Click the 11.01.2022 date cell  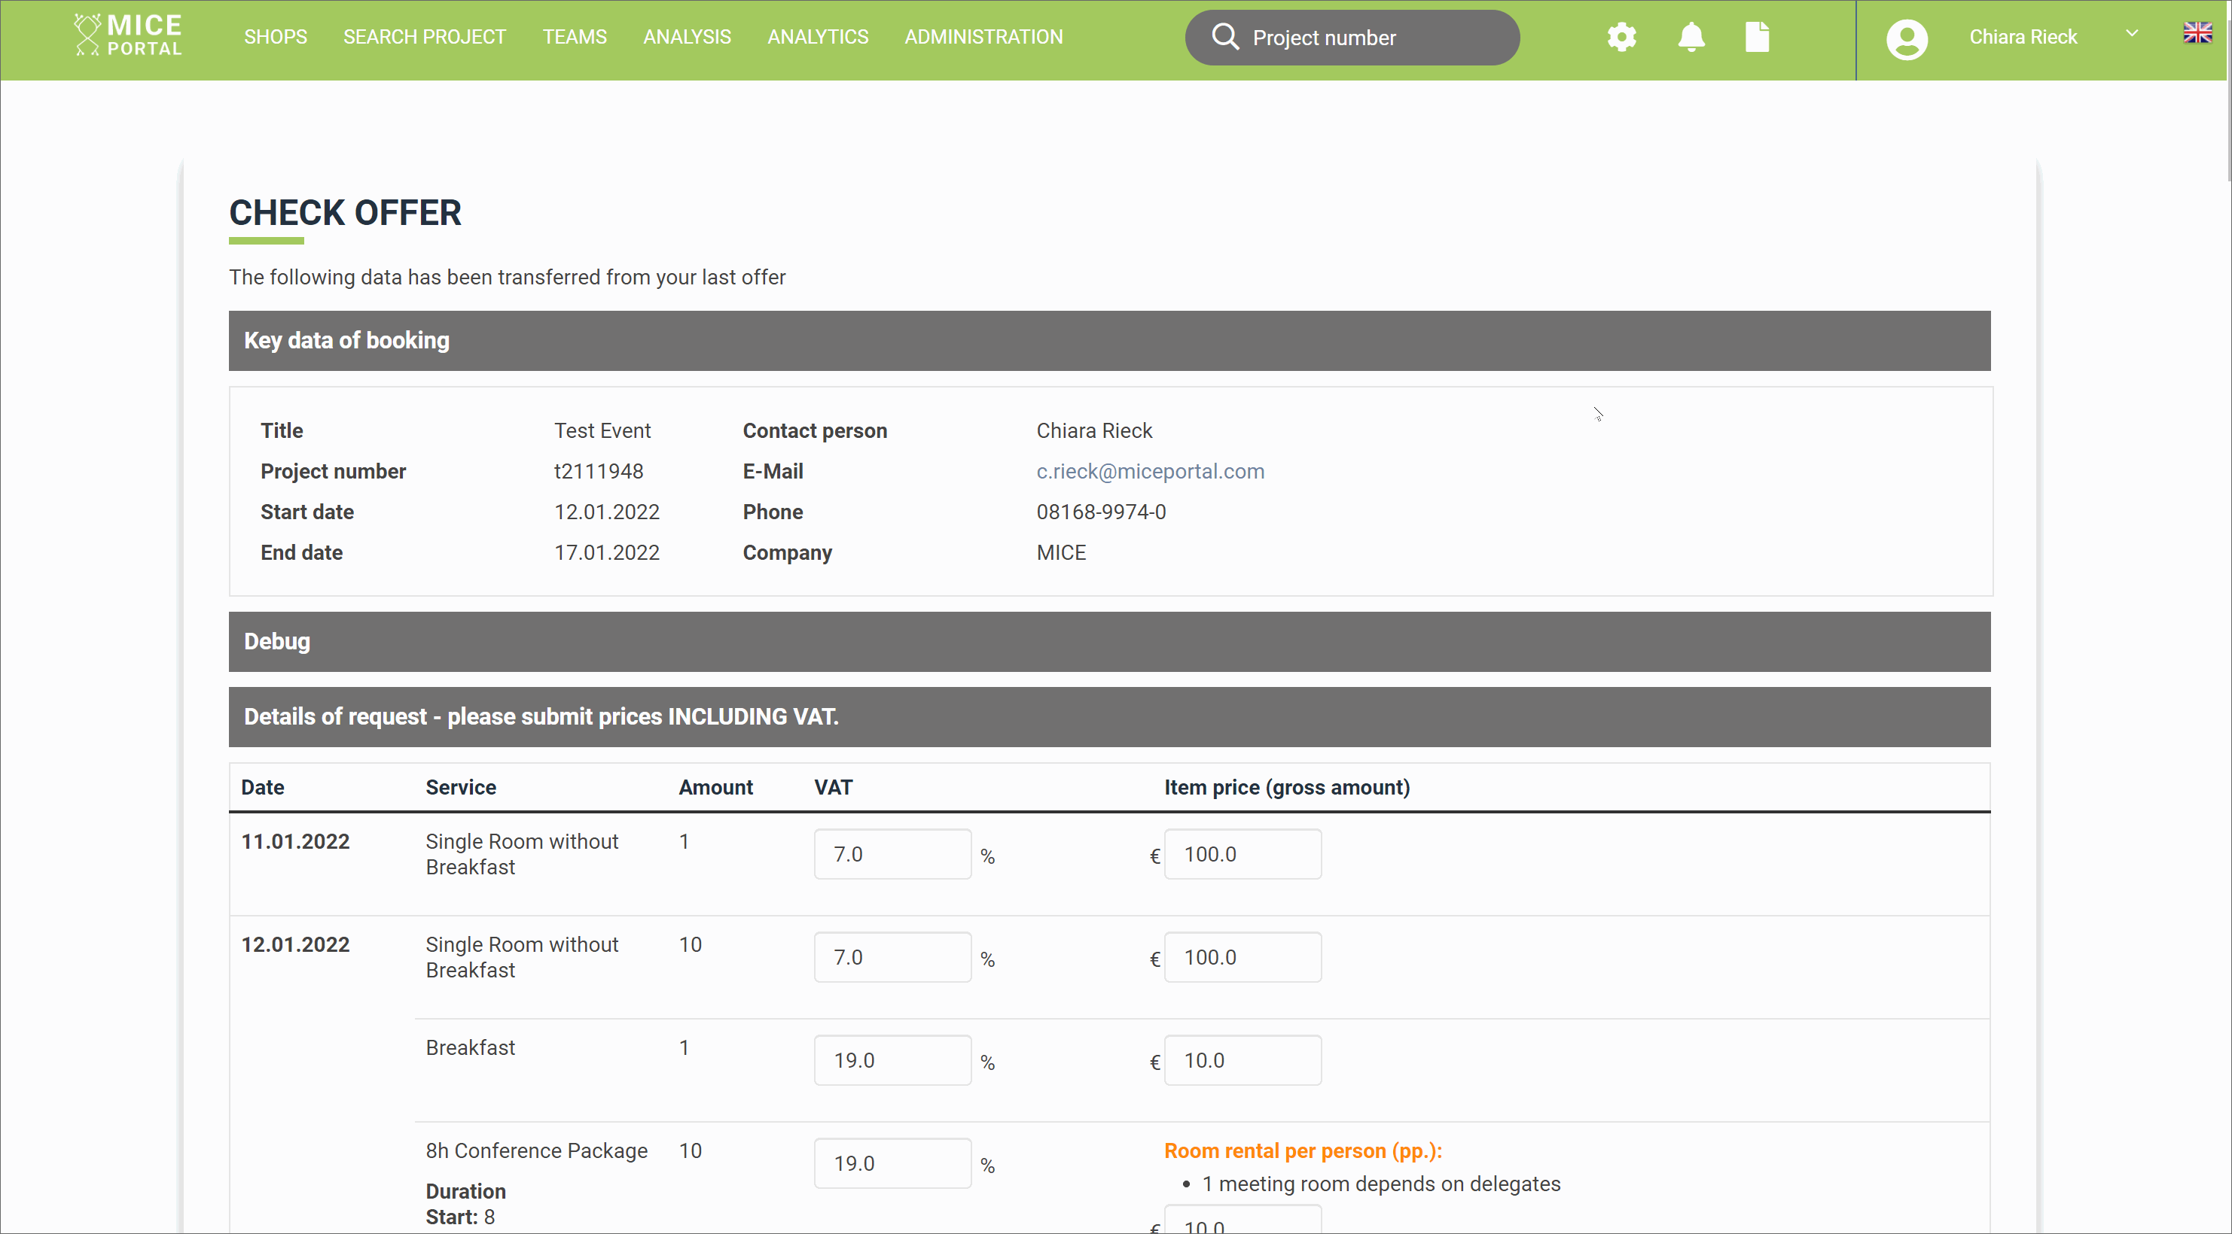tap(295, 841)
